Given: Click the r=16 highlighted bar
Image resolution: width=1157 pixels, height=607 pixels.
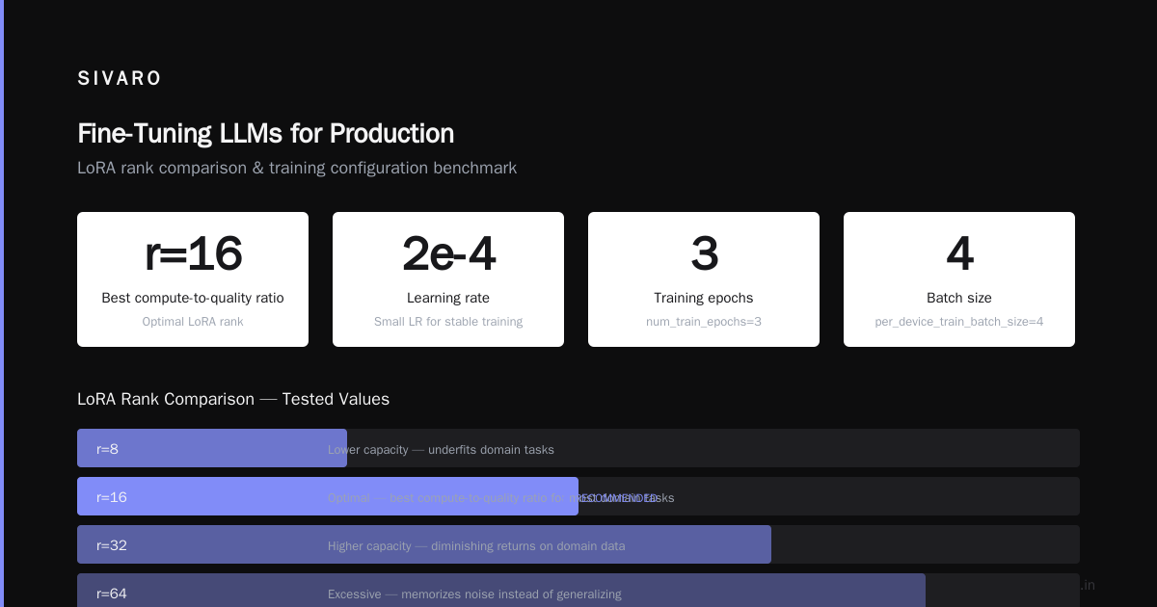Looking at the screenshot, I should pos(328,496).
